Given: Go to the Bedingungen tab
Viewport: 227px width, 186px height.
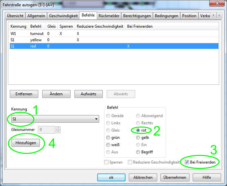Looking at the screenshot, I should (x=166, y=16).
